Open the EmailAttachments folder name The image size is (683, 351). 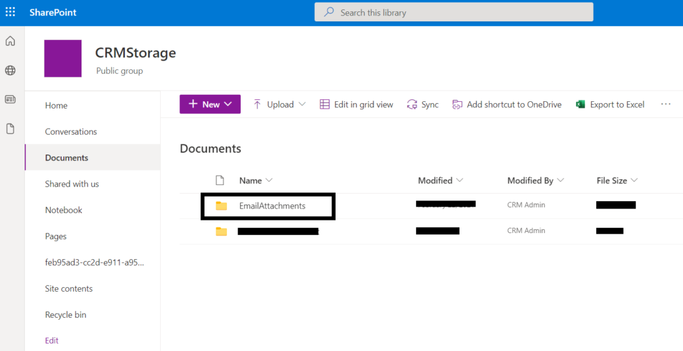272,206
